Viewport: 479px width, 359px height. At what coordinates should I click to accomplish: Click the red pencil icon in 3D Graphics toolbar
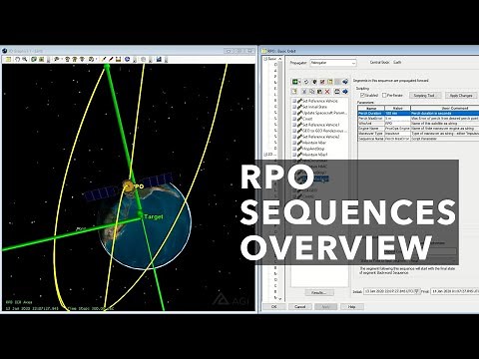coord(111,59)
